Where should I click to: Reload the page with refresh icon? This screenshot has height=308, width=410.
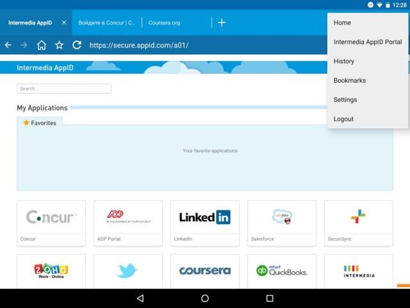(77, 45)
